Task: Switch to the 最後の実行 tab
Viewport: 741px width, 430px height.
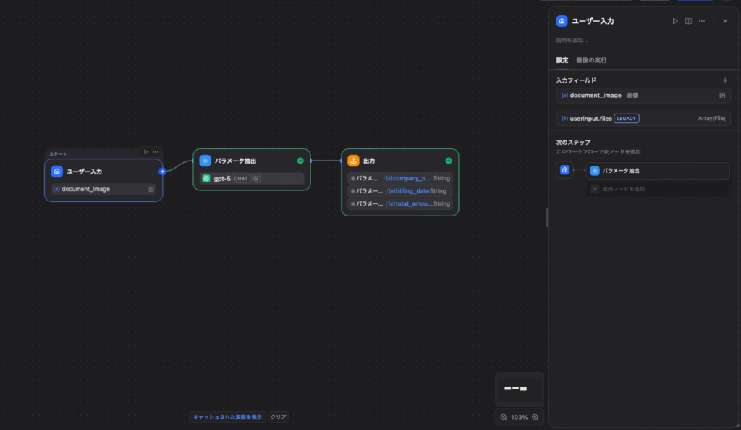Action: tap(591, 60)
